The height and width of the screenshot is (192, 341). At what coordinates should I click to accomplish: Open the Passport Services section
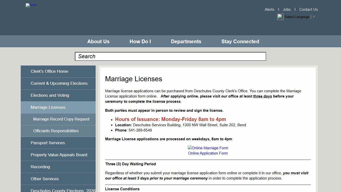point(48,143)
